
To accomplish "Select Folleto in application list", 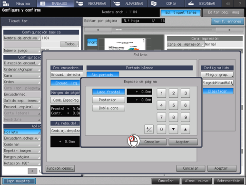I will 22,132.
